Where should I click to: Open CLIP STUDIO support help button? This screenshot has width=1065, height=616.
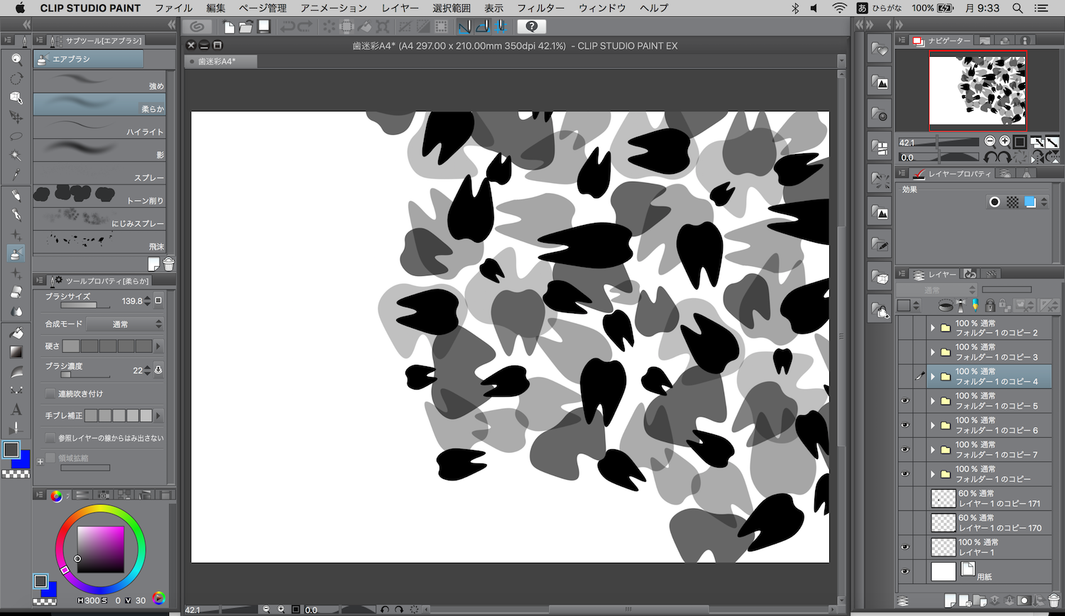point(532,27)
